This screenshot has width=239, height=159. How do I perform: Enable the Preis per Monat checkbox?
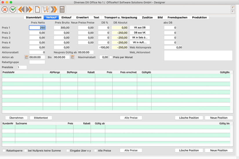111,57
